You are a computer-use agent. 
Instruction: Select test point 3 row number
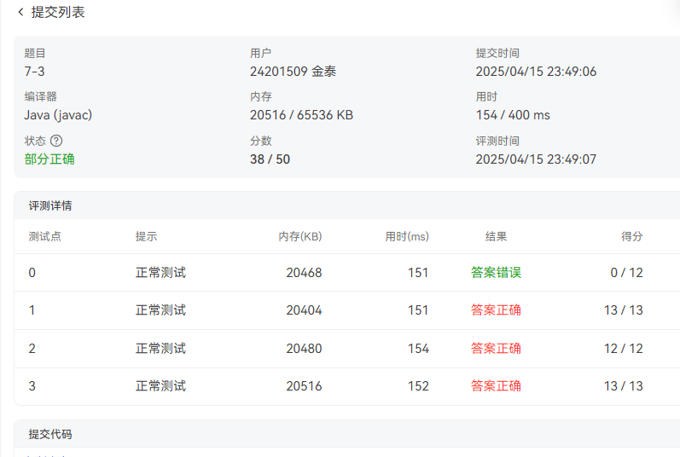pyautogui.click(x=32, y=386)
